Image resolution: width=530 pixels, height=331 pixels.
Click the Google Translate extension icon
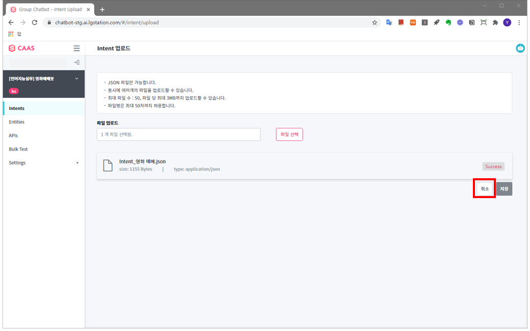click(389, 22)
